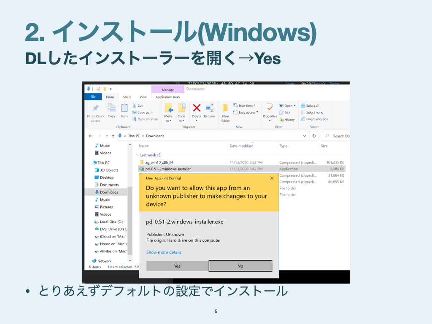The width and height of the screenshot is (432, 324).
Task: Open the Move to dropdown
Action: (168, 119)
